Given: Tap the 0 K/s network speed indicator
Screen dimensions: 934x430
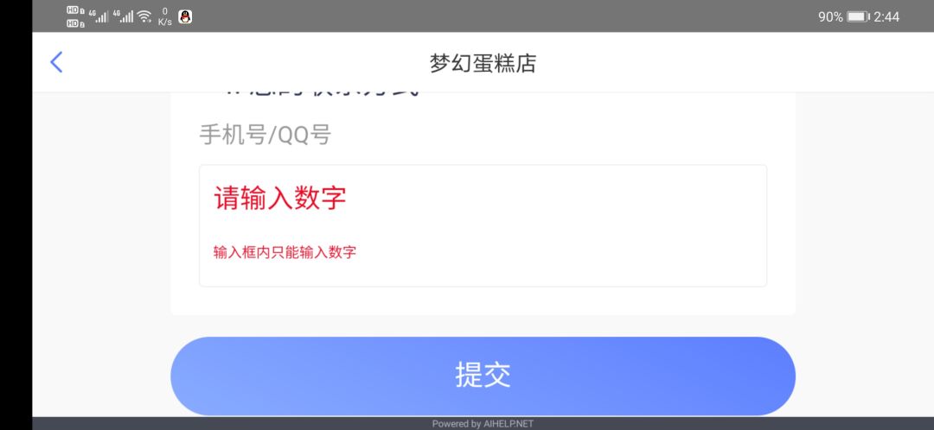Looking at the screenshot, I should click(x=165, y=16).
